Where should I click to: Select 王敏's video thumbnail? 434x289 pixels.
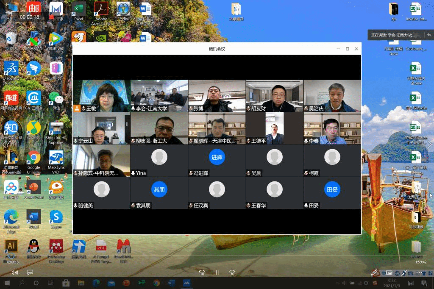102,96
